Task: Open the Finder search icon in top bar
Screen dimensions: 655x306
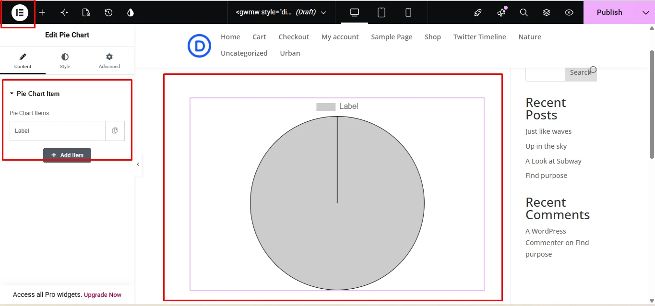Action: [524, 12]
